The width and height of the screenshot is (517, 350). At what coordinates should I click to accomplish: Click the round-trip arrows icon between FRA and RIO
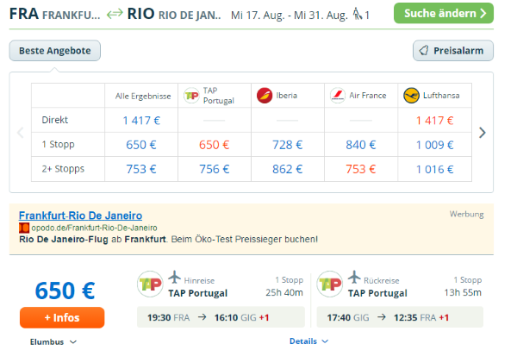point(115,14)
